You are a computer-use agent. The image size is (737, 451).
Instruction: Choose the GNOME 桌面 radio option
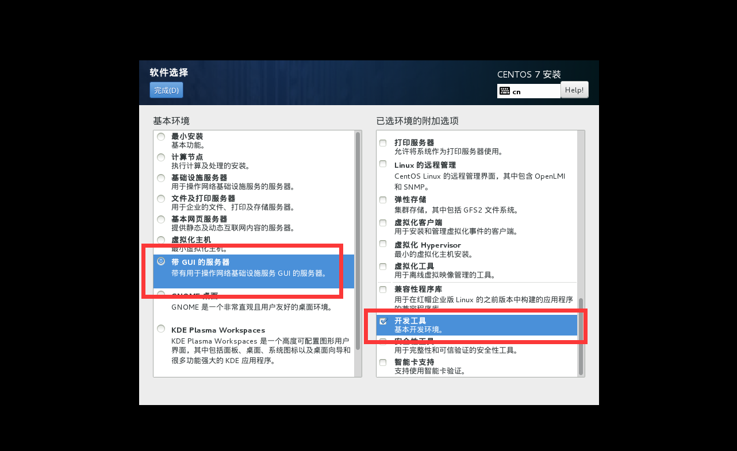[x=161, y=295]
